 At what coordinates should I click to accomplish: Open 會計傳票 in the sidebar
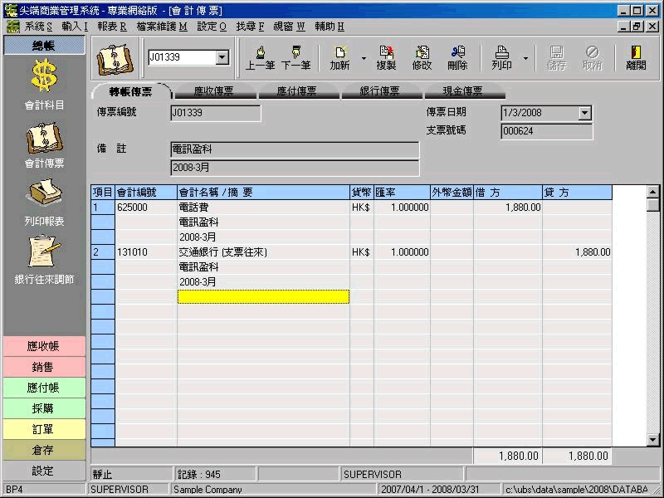pos(43,139)
